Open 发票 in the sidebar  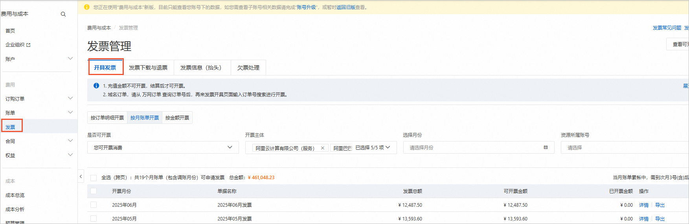click(x=10, y=127)
